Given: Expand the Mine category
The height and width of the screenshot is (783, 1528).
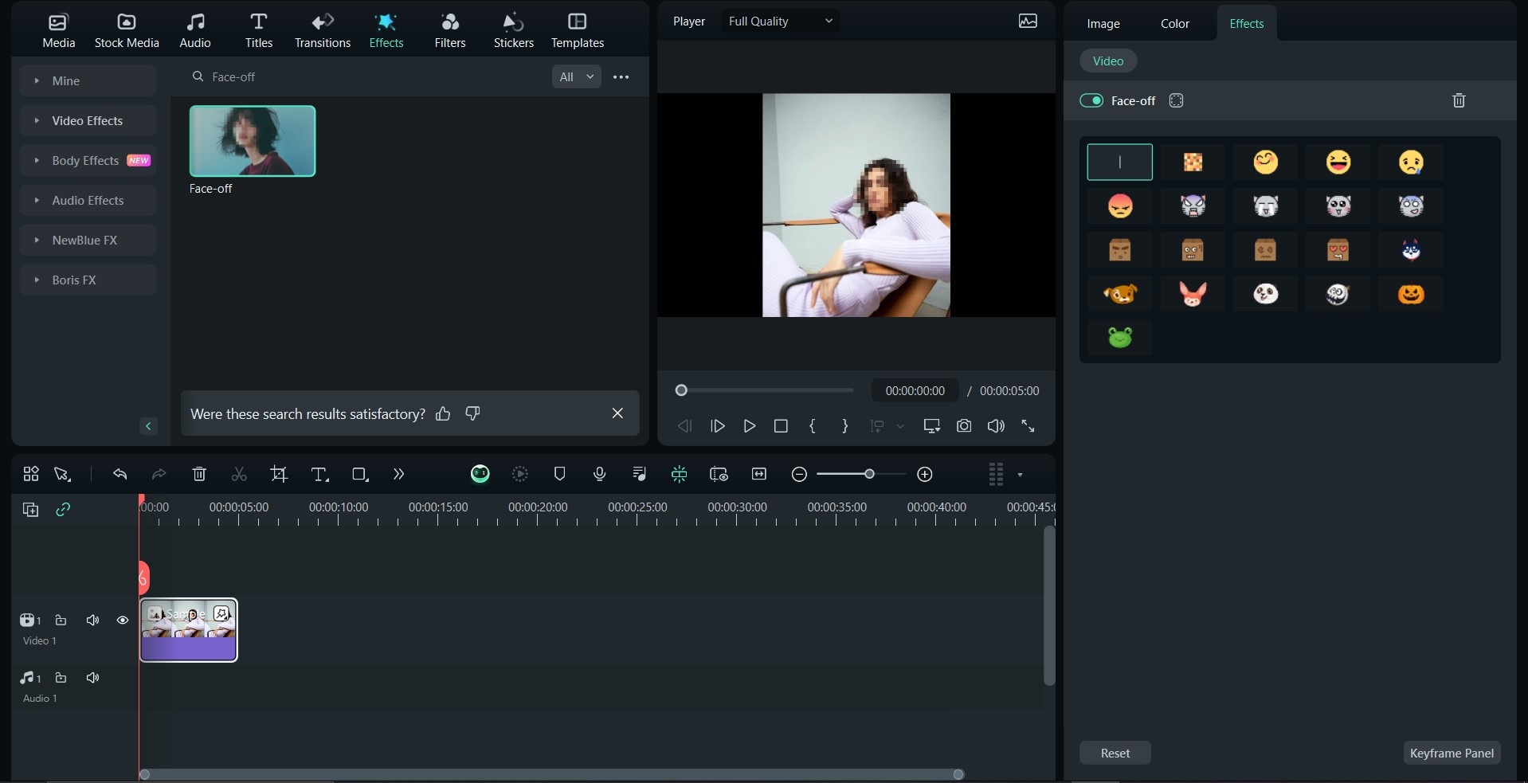Looking at the screenshot, I should click(x=88, y=80).
